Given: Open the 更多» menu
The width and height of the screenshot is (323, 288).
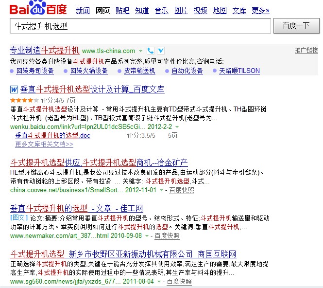Looking at the screenshot, I should (260, 10).
